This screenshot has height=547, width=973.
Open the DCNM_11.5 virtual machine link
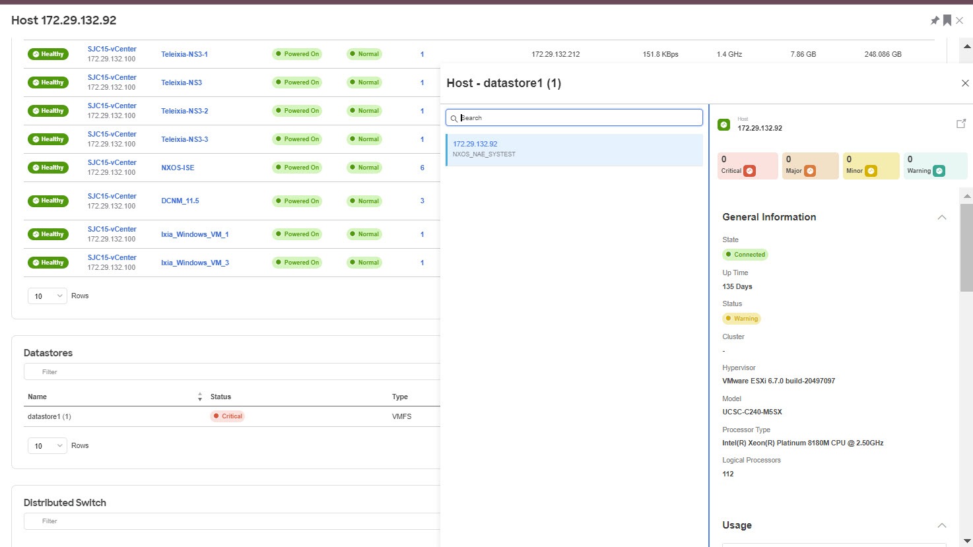point(180,201)
